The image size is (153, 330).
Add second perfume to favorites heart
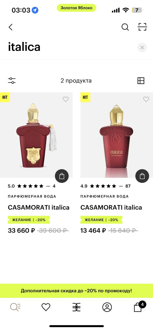point(146,99)
